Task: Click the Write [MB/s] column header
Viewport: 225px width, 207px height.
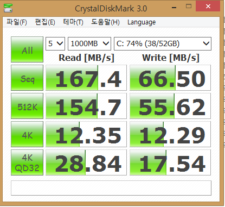Action: [x=171, y=58]
